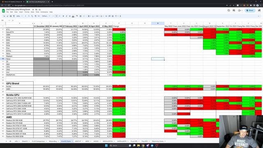Switch to the FLUX Comparison sheet tab

(38, 141)
